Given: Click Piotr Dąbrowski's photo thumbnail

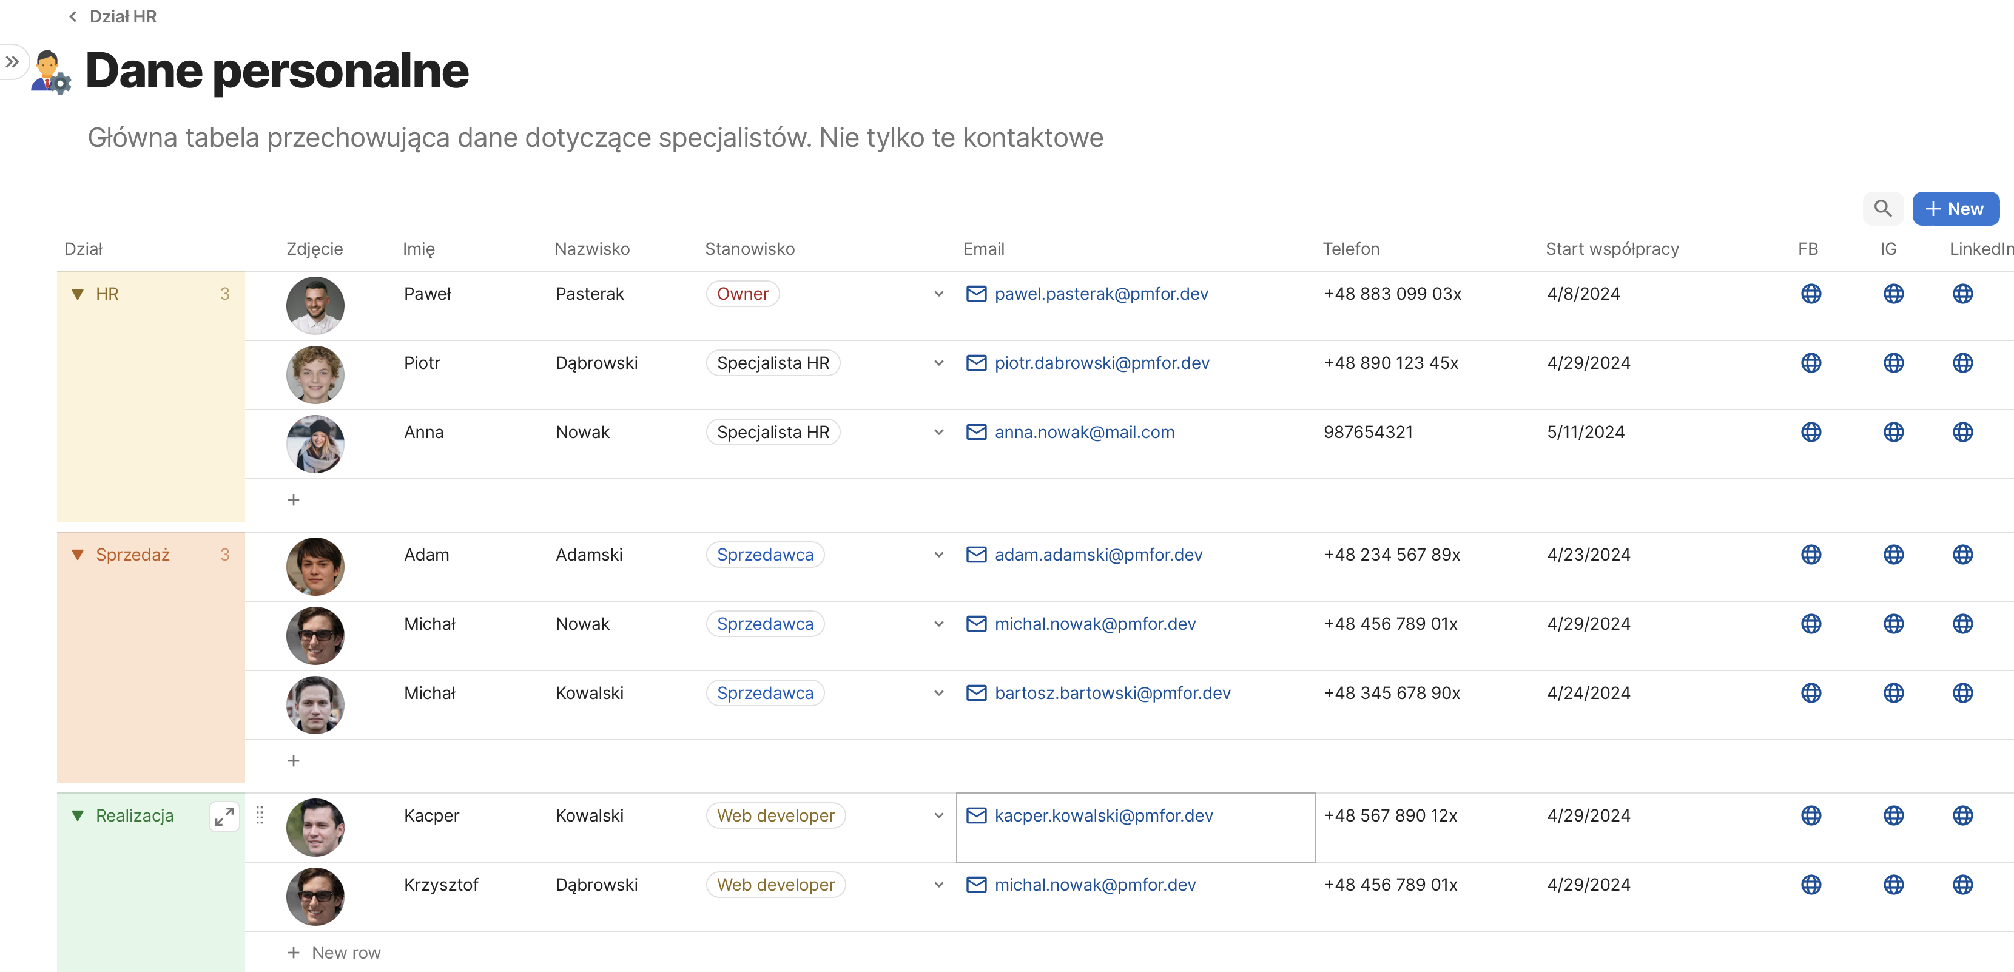Looking at the screenshot, I should 315,374.
